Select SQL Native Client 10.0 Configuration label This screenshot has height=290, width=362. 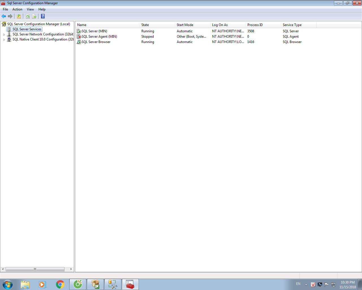(43, 39)
